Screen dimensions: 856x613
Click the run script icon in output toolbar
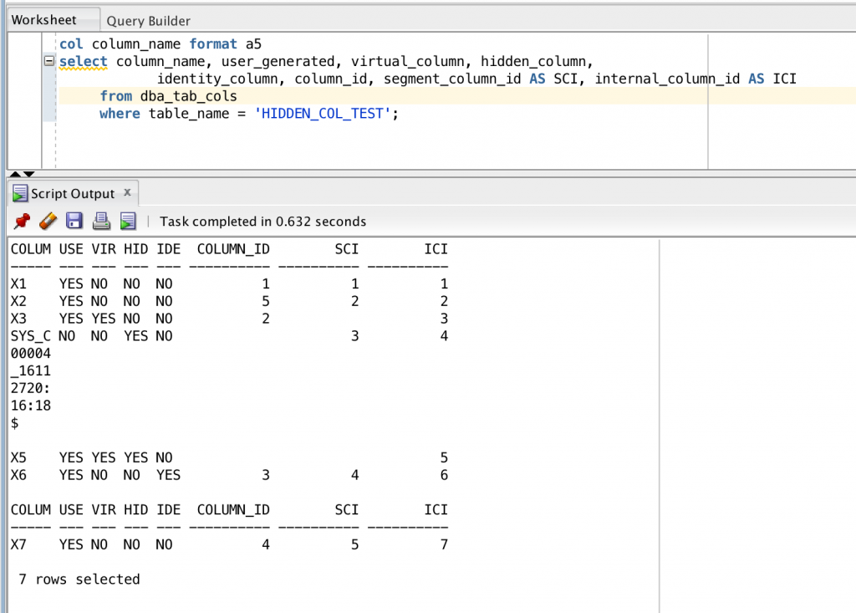127,222
